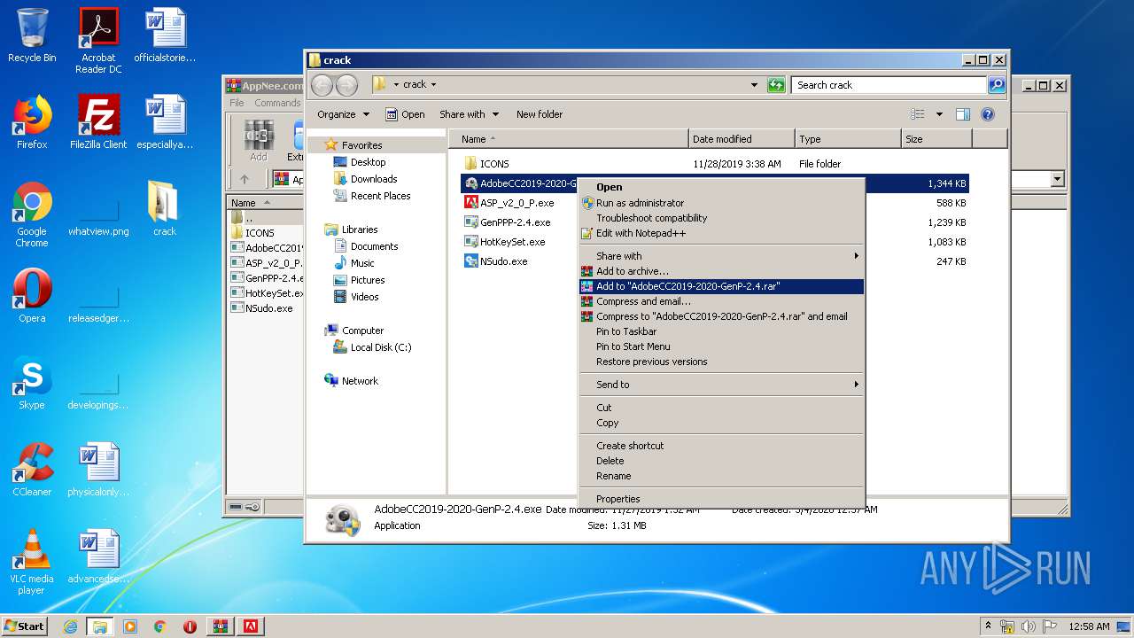Open address bar history dropdown
1134x638 pixels.
coord(754,85)
